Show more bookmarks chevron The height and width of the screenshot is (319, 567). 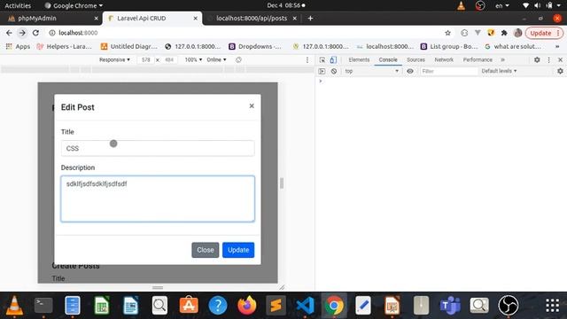(x=557, y=46)
